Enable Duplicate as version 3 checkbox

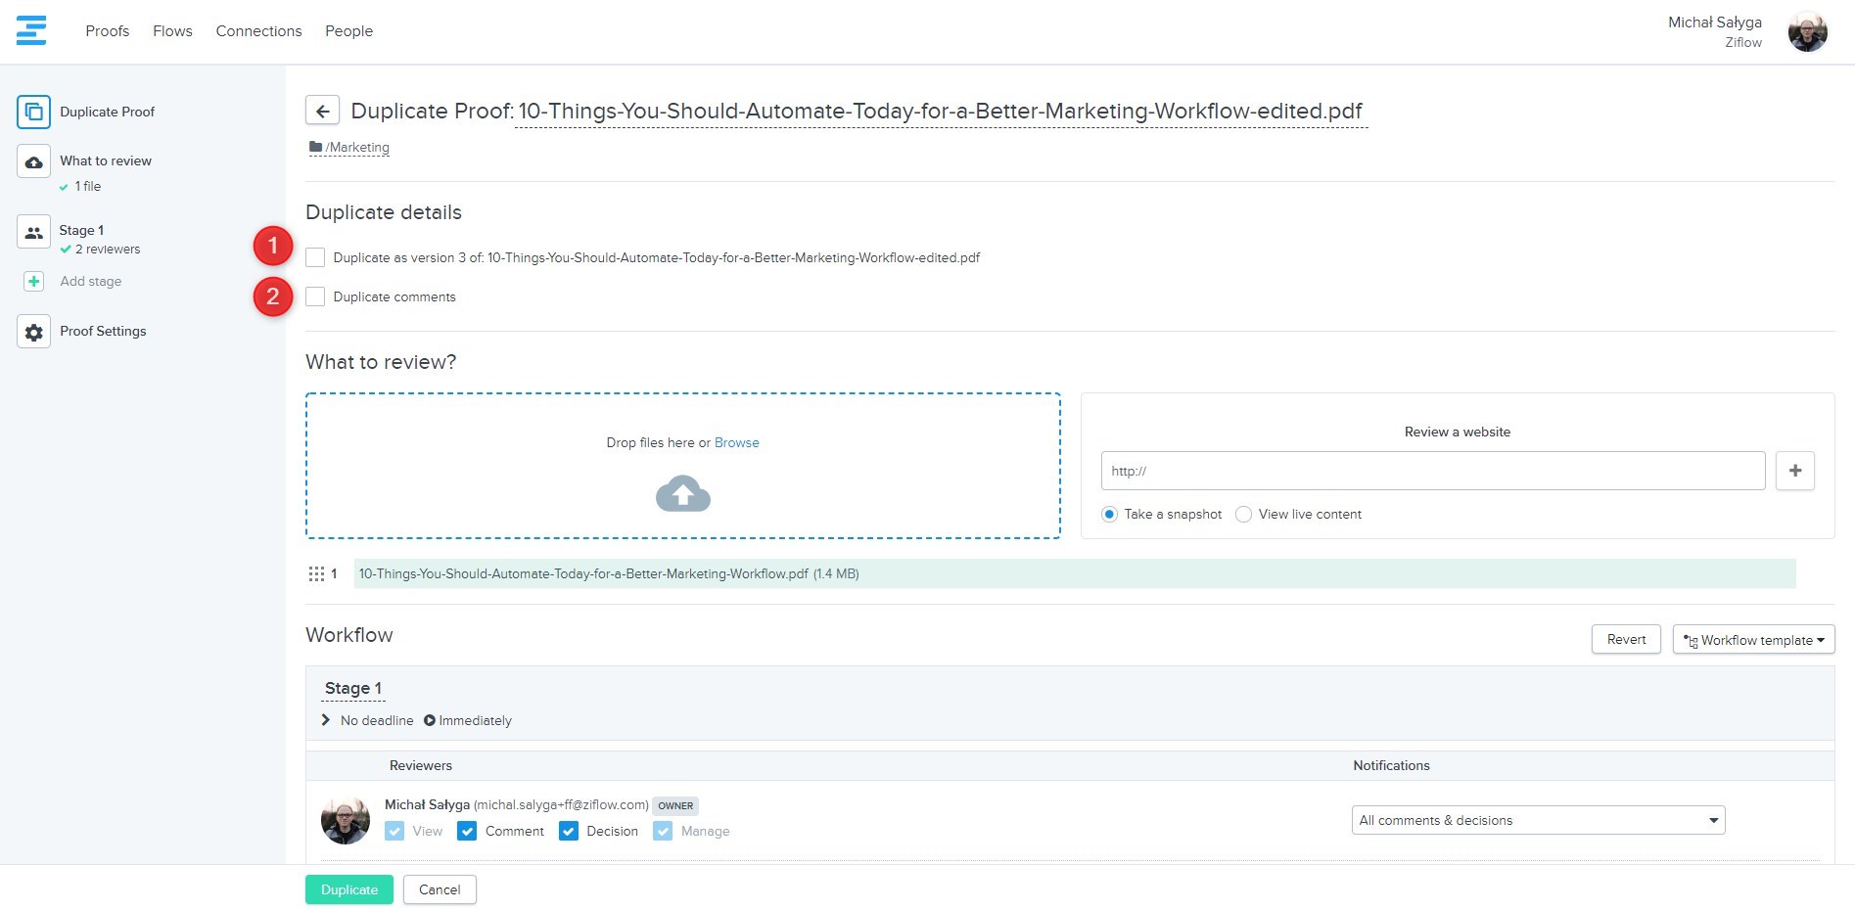315,257
